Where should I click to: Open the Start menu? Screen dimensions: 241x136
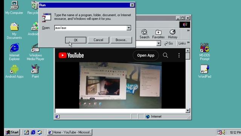(x=12, y=132)
